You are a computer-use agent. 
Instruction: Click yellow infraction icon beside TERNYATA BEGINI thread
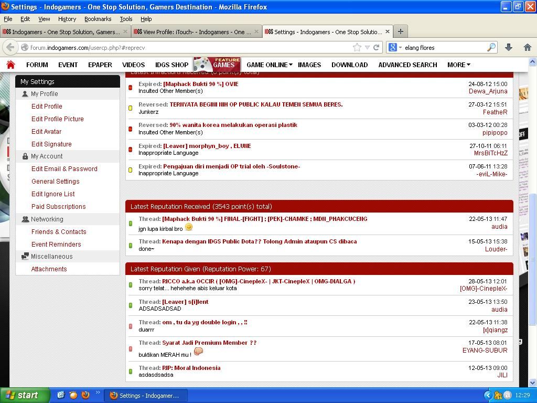[x=130, y=108]
